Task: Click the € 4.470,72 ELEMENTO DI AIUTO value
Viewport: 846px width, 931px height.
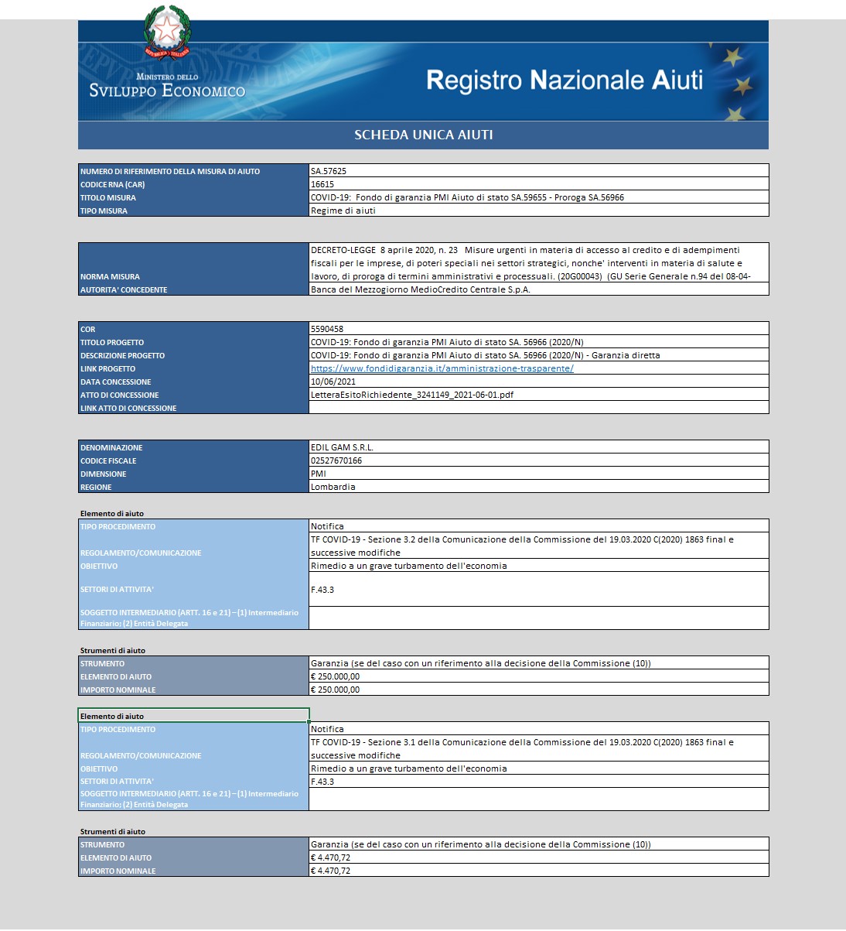Action: [539, 857]
